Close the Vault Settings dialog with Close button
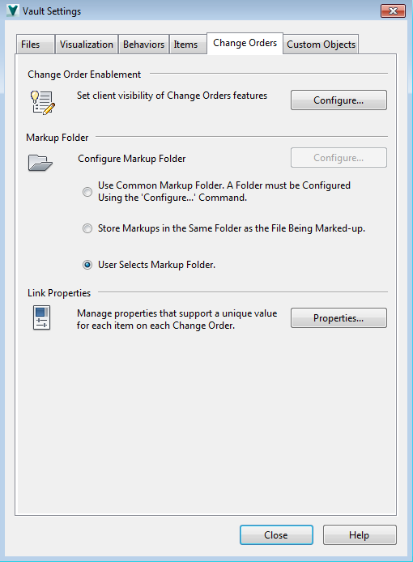 (276, 535)
